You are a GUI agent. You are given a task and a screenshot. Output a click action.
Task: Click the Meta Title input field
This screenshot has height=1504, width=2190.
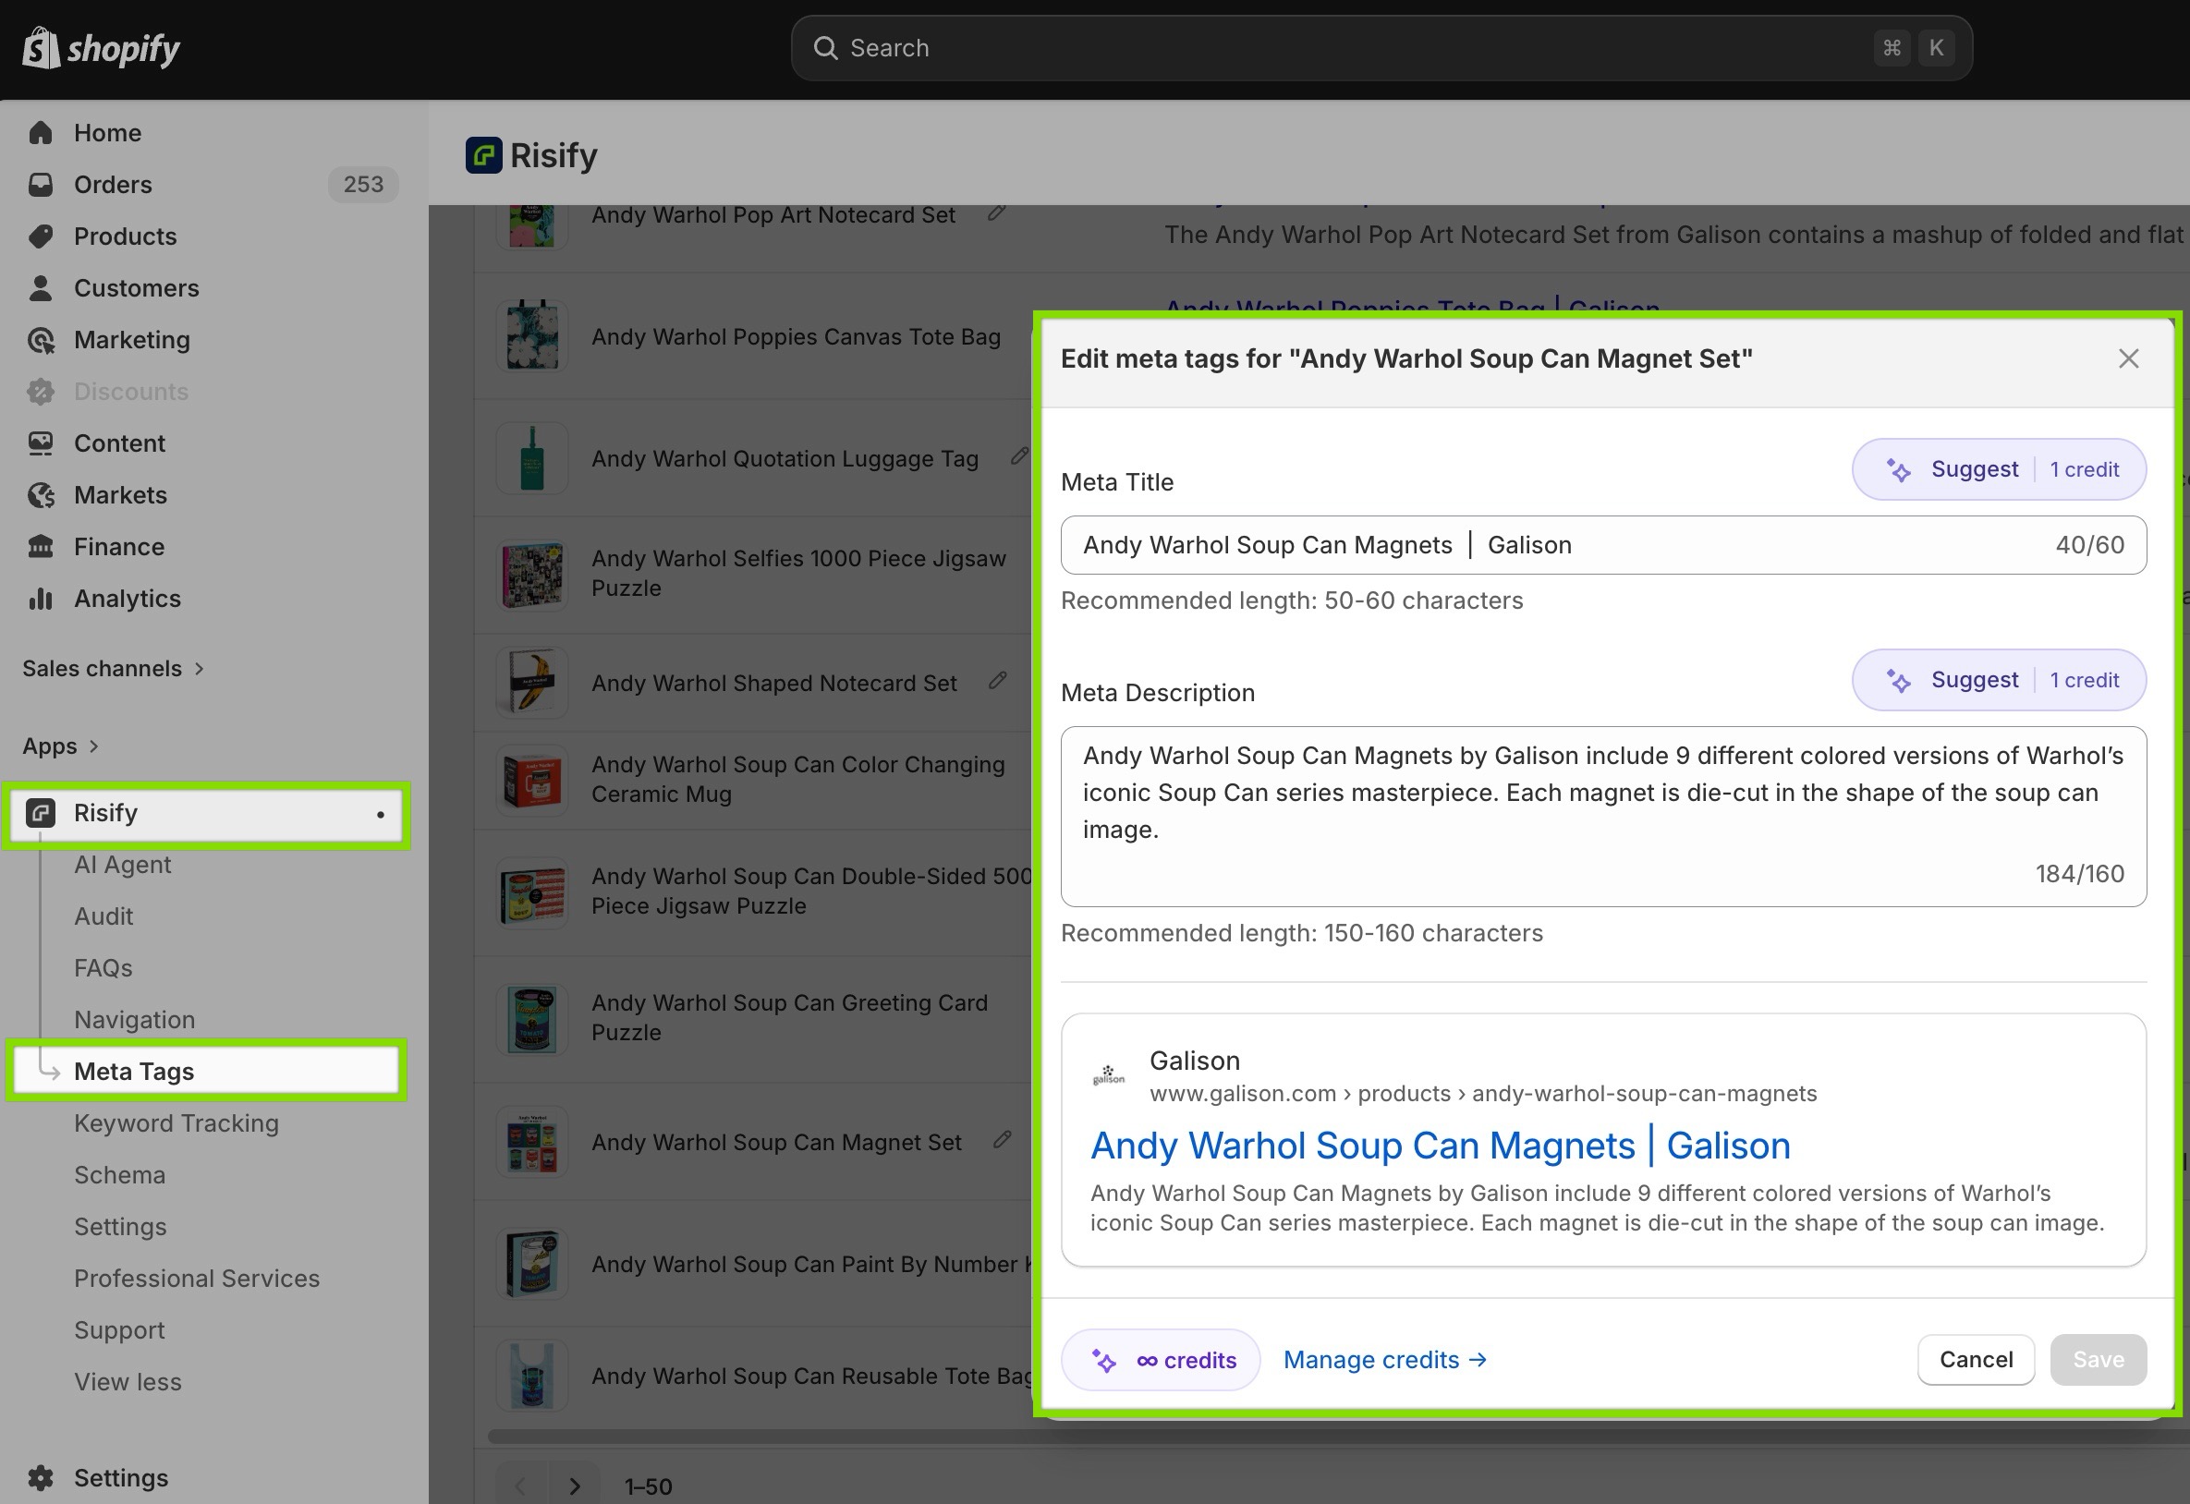(x=1603, y=546)
